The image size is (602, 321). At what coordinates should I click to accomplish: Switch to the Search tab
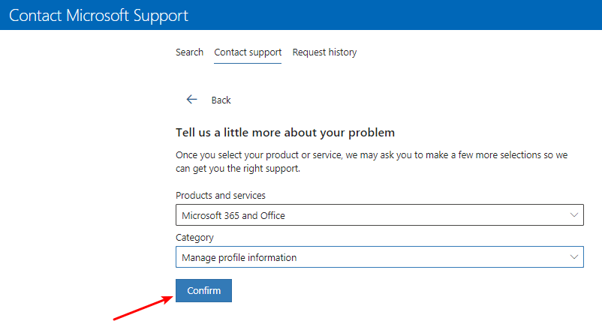coord(189,52)
